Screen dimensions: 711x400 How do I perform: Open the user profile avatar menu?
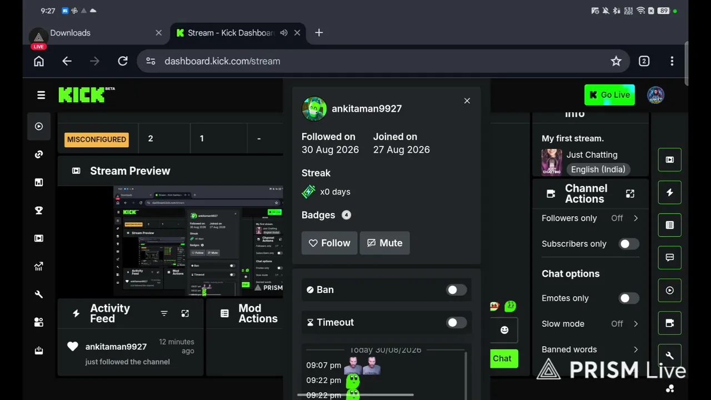[656, 95]
